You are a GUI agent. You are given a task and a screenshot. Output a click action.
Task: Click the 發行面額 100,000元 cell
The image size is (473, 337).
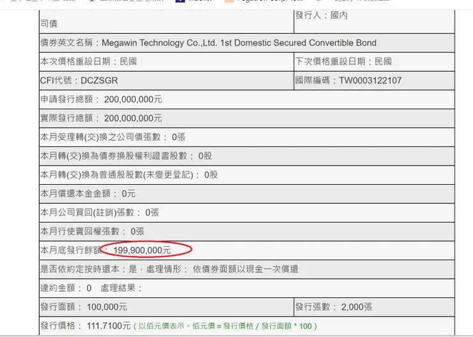click(x=167, y=307)
